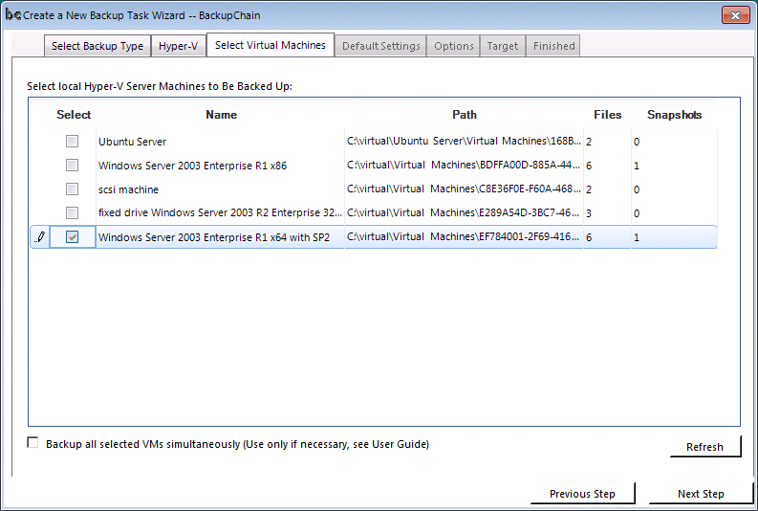Go back with Previous Step button
The width and height of the screenshot is (758, 511).
click(582, 494)
